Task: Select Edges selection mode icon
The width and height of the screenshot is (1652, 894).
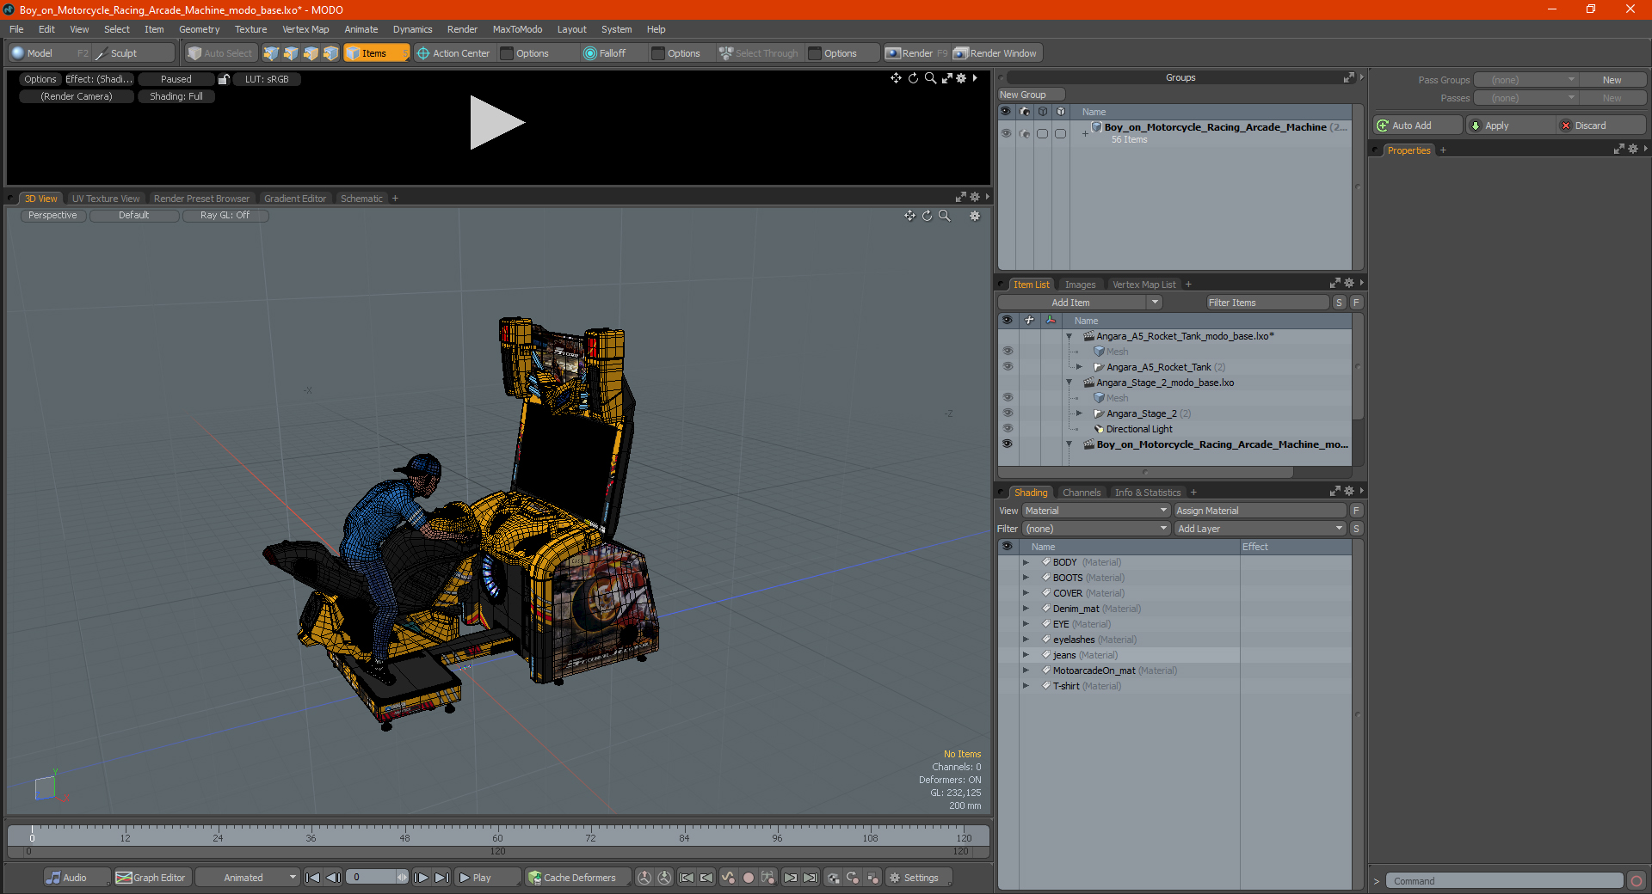Action: pos(291,53)
